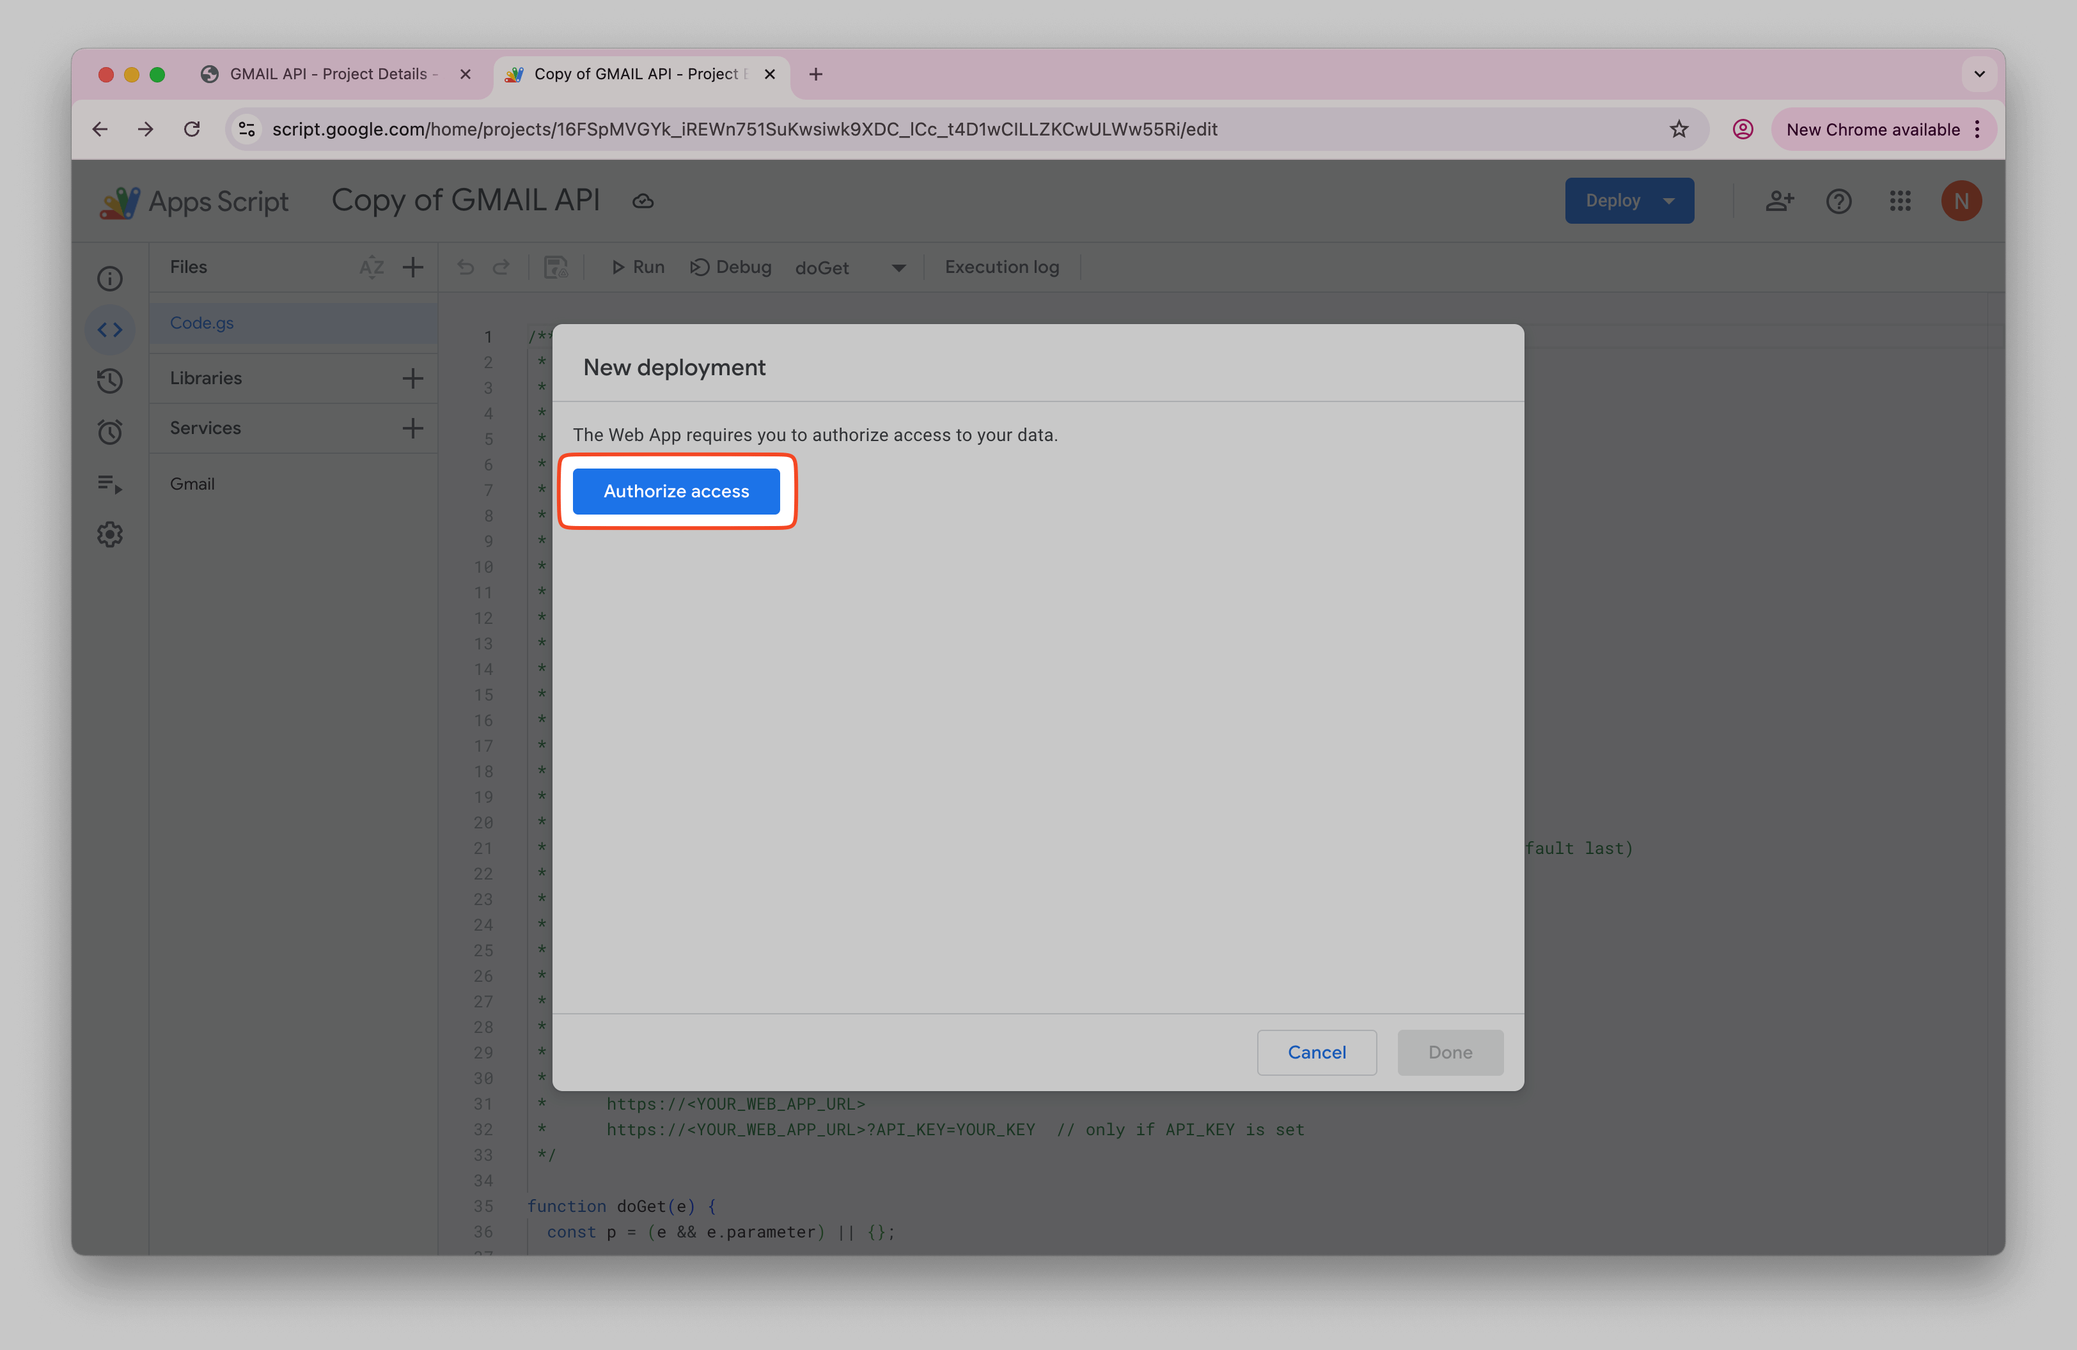Viewport: 2077px width, 1350px height.
Task: Click the address bar URL
Action: pyautogui.click(x=744, y=129)
